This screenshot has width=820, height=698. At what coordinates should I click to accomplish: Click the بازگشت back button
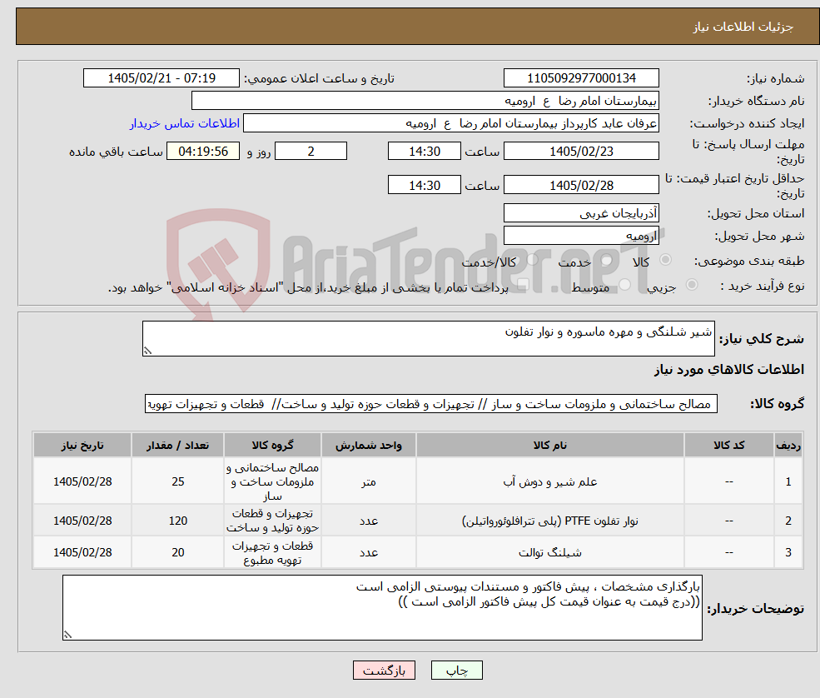tap(384, 671)
